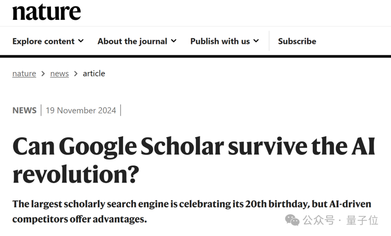Go to the nature breadcrumb link
Image resolution: width=391 pixels, height=236 pixels.
pyautogui.click(x=24, y=73)
